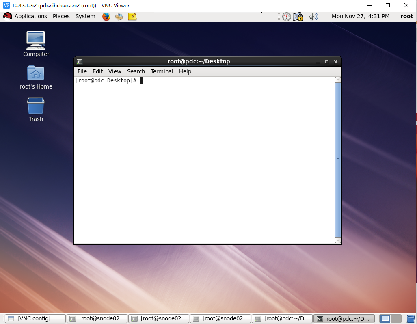Switch to the first workspace in the switcher
This screenshot has height=324, width=417.
(385, 319)
